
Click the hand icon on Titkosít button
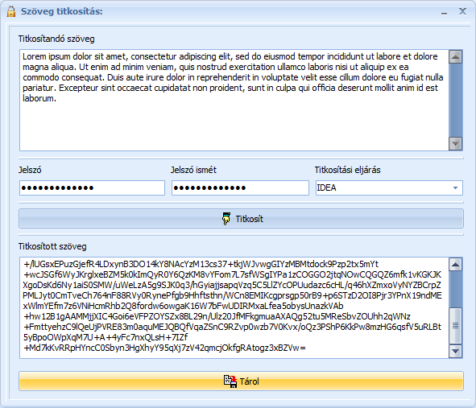(x=226, y=219)
